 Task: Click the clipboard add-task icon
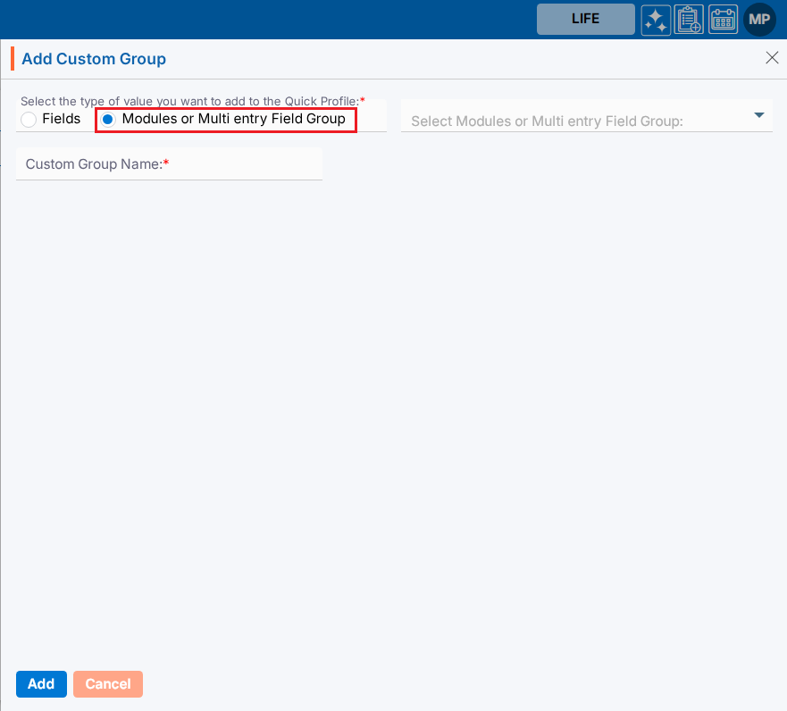(x=689, y=19)
